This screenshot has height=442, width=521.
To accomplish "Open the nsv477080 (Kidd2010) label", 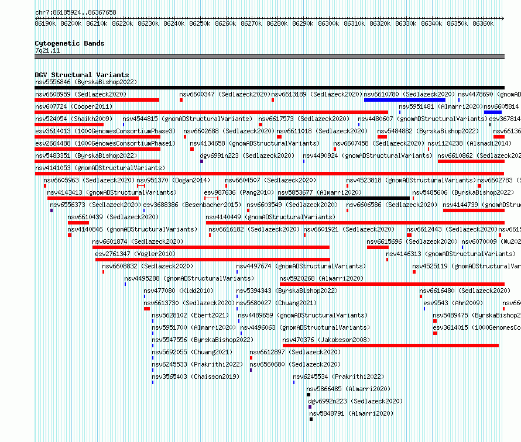I will coord(179,291).
